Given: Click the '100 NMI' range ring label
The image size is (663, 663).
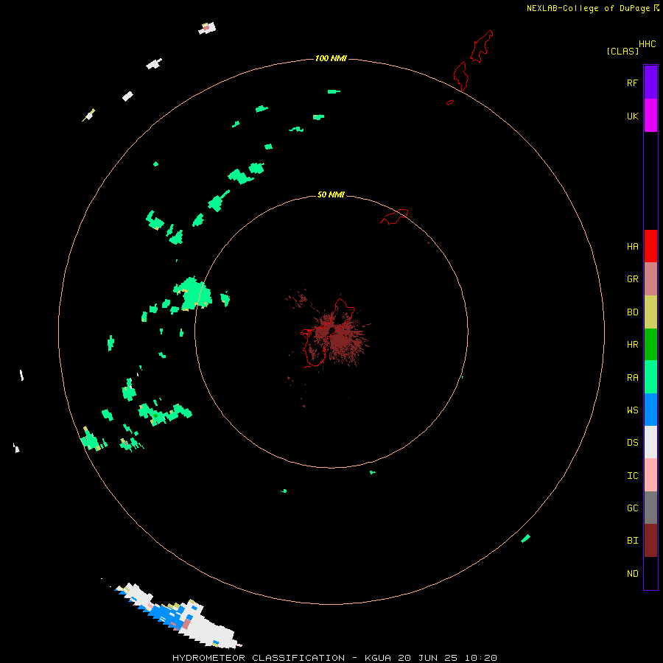Looking at the screenshot, I should (x=331, y=58).
